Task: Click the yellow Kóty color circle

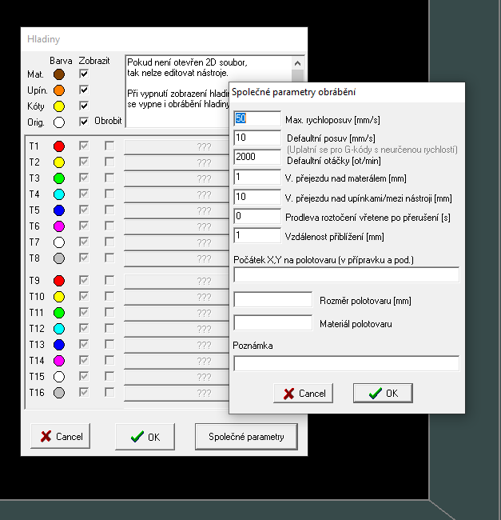Action: [58, 106]
